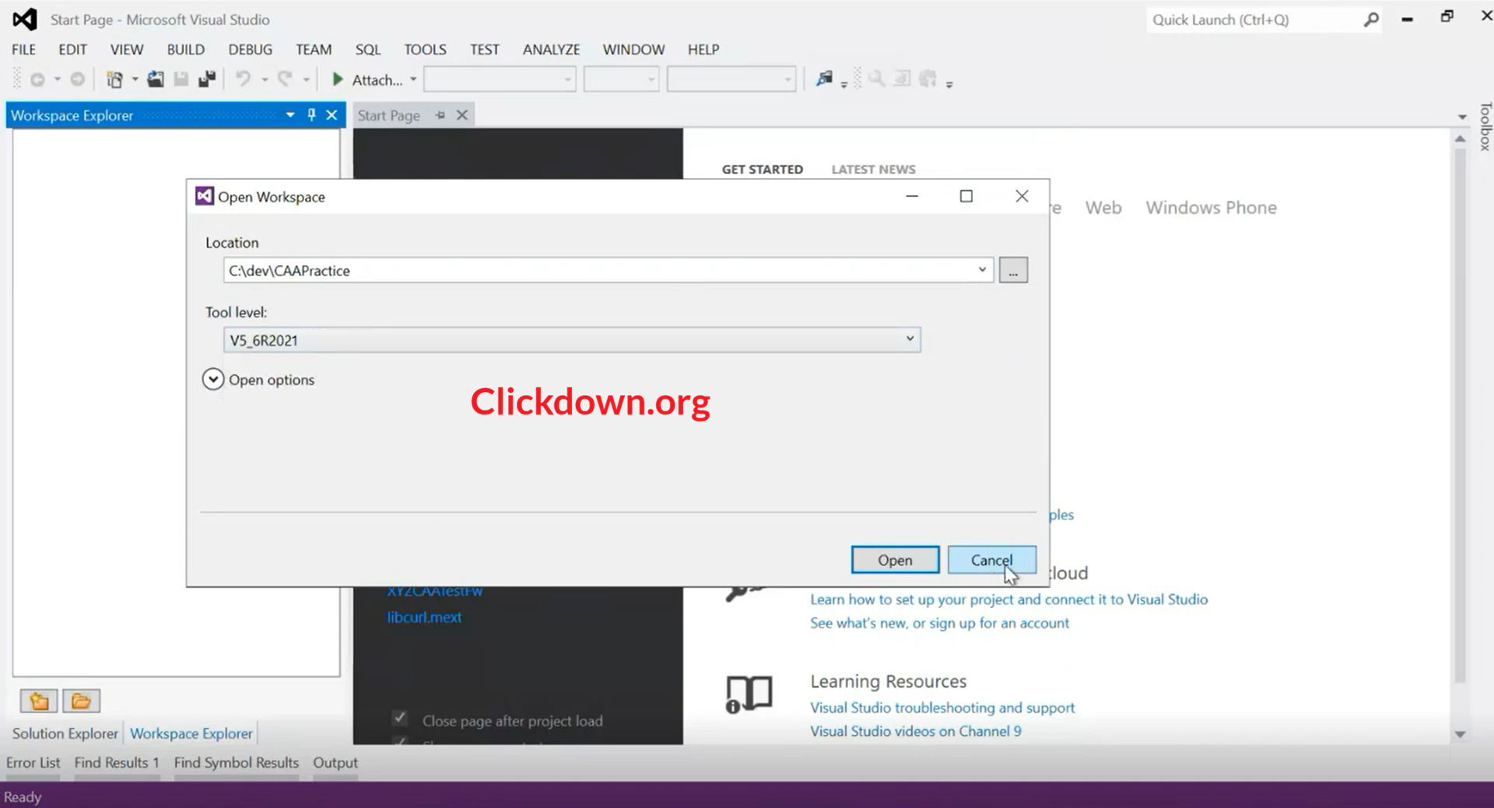1494x808 pixels.
Task: Open Workspace Explorer window position dropdown
Action: [x=290, y=115]
